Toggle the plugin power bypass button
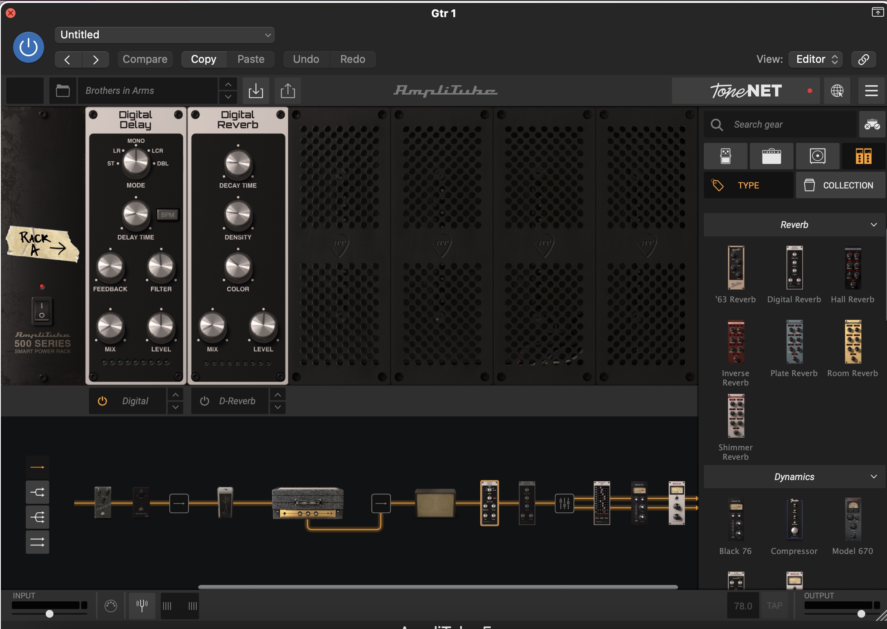This screenshot has width=887, height=629. pos(29,47)
